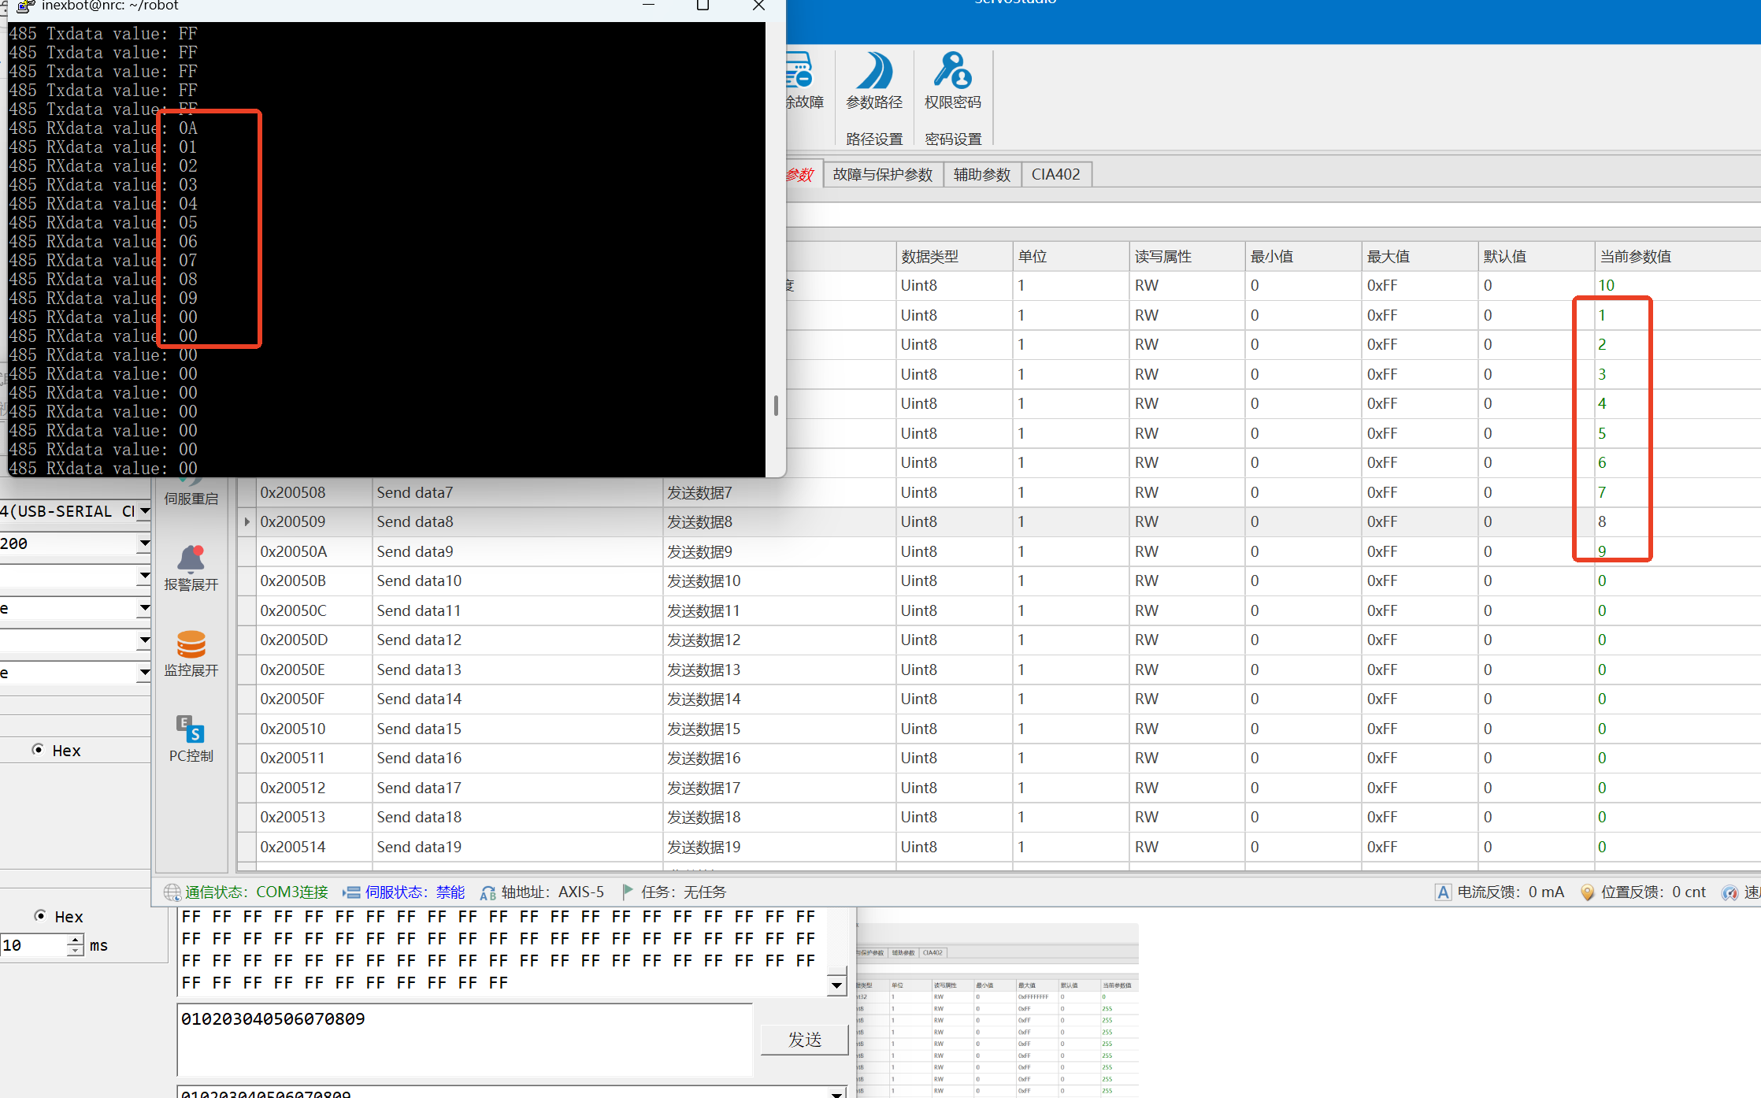Open the 故障与保护参数 tab
Image resolution: width=1761 pixels, height=1098 pixels.
(882, 174)
